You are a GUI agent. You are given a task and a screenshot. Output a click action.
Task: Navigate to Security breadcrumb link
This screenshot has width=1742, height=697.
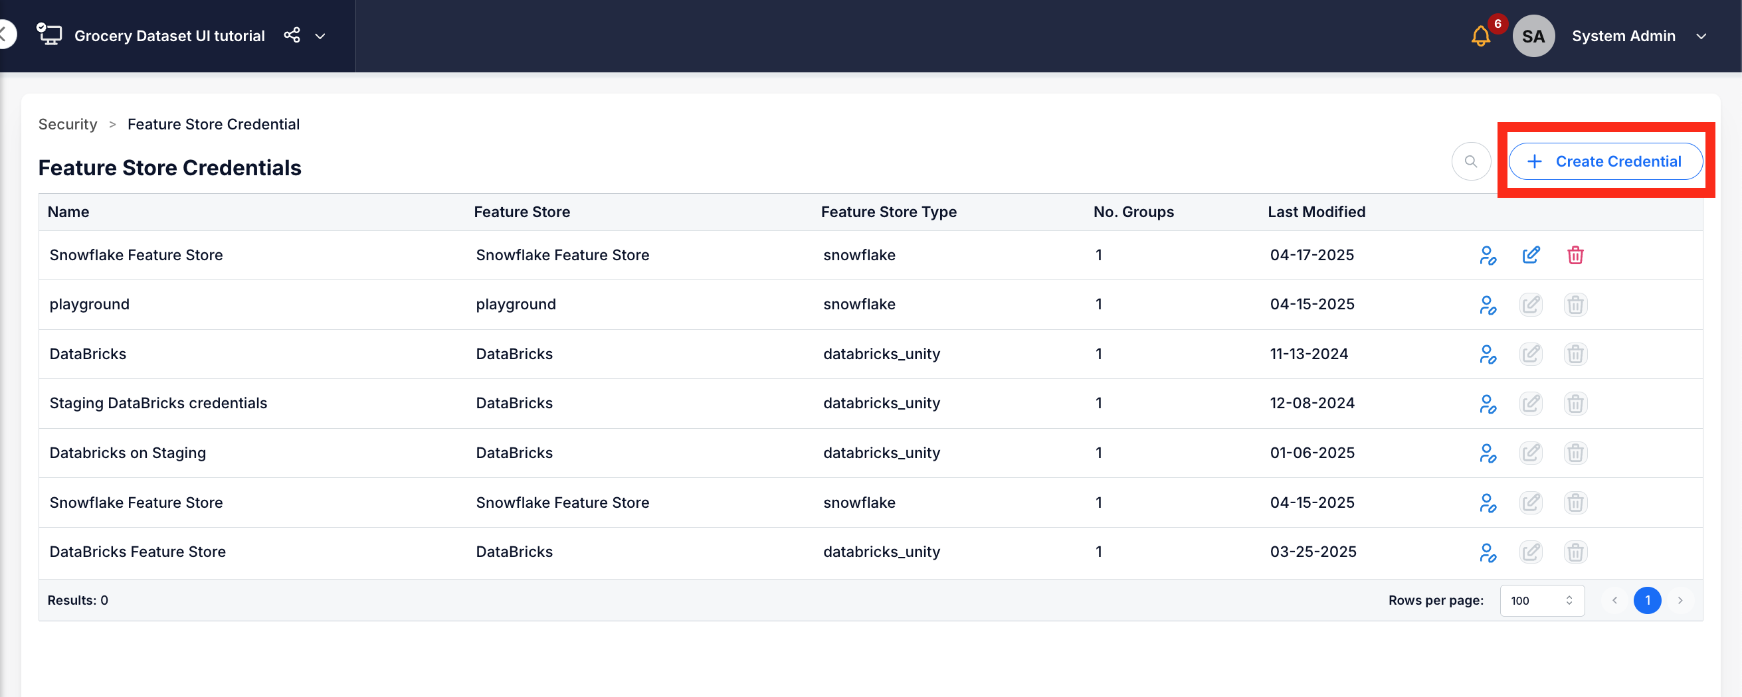point(68,124)
